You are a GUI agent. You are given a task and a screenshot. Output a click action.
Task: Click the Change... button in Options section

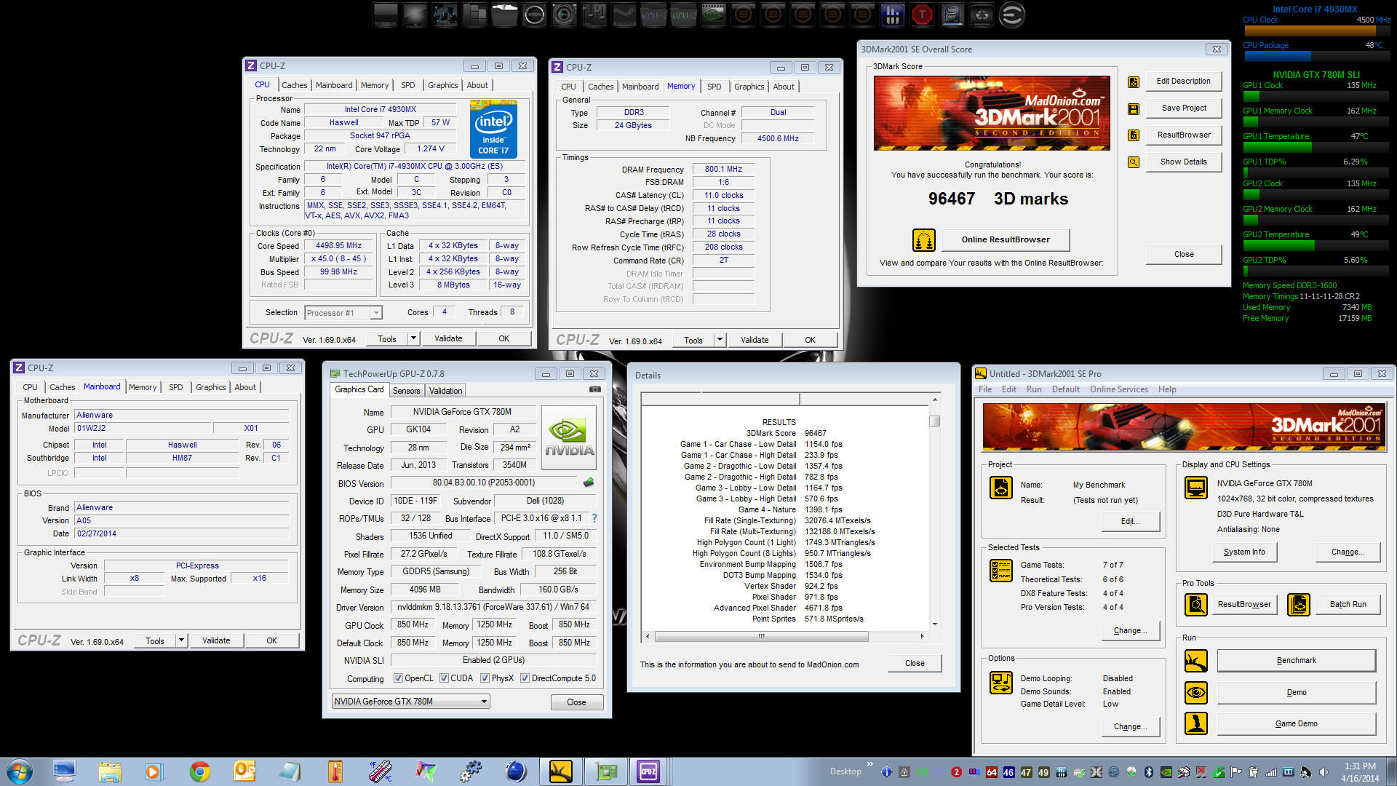click(x=1130, y=726)
